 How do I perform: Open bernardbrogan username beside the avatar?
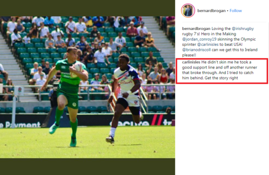pos(211,11)
